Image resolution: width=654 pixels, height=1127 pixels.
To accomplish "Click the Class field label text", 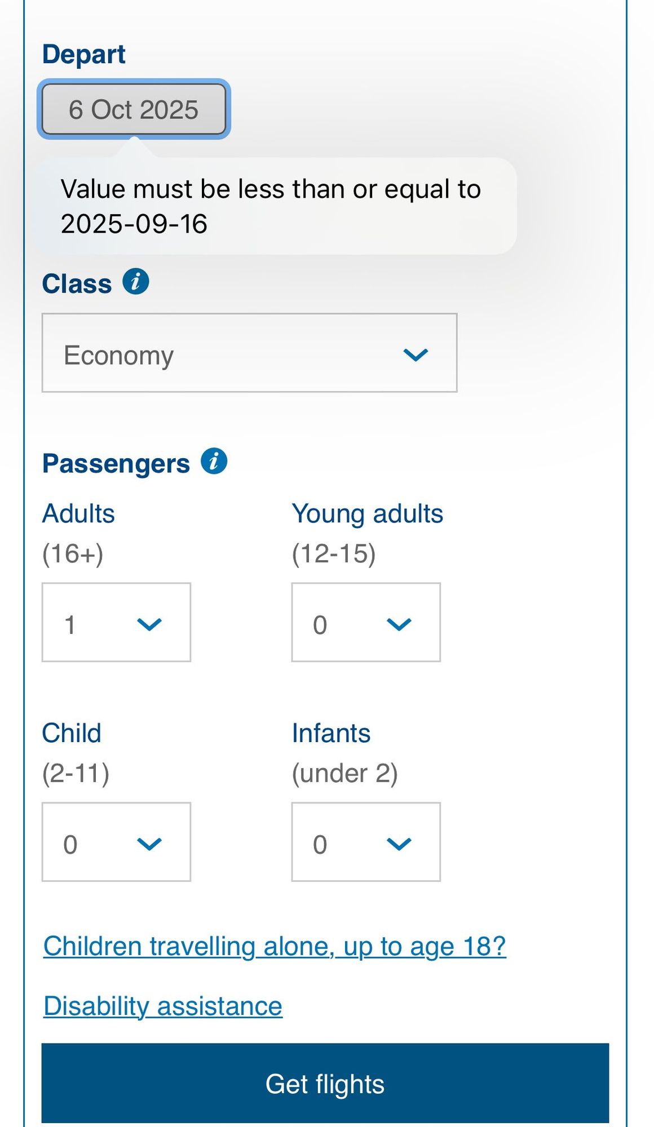I will click(x=77, y=283).
